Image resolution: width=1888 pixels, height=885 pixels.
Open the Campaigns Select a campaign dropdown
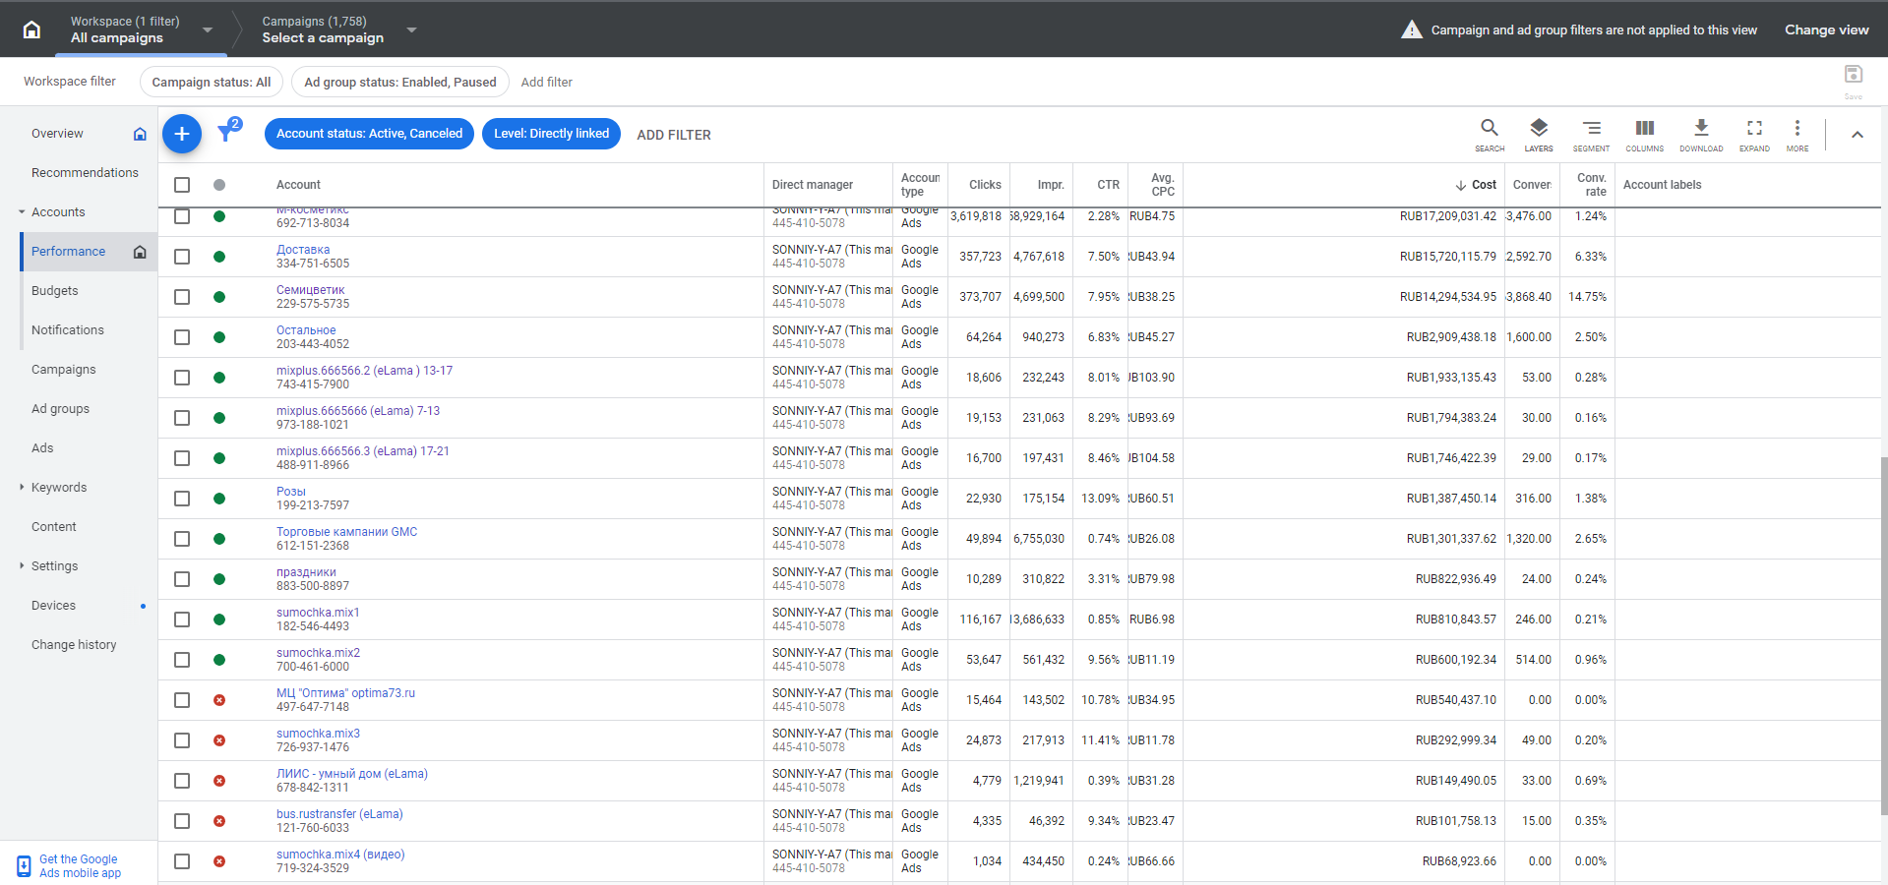(339, 29)
